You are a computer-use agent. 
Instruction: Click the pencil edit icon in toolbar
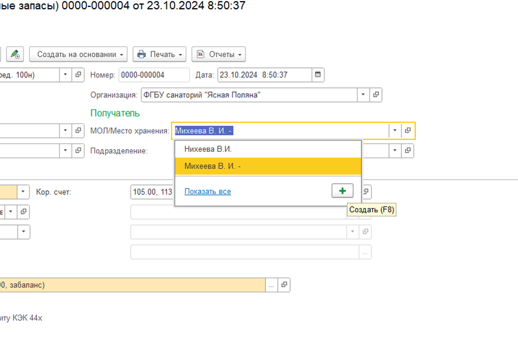coord(15,54)
